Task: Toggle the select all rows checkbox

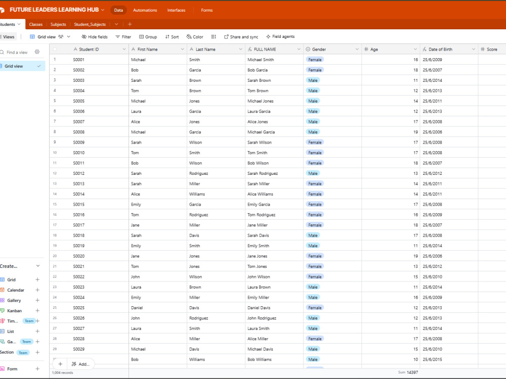Action: click(55, 50)
